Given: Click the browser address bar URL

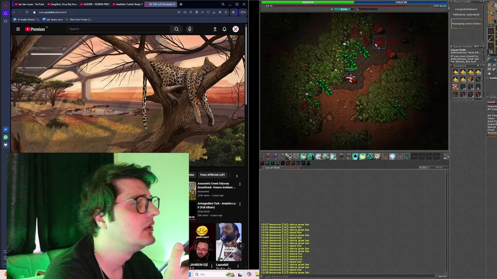Looking at the screenshot, I should tap(52, 12).
